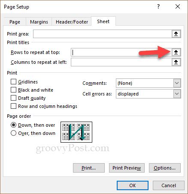Switch to the Margins tab

click(39, 22)
